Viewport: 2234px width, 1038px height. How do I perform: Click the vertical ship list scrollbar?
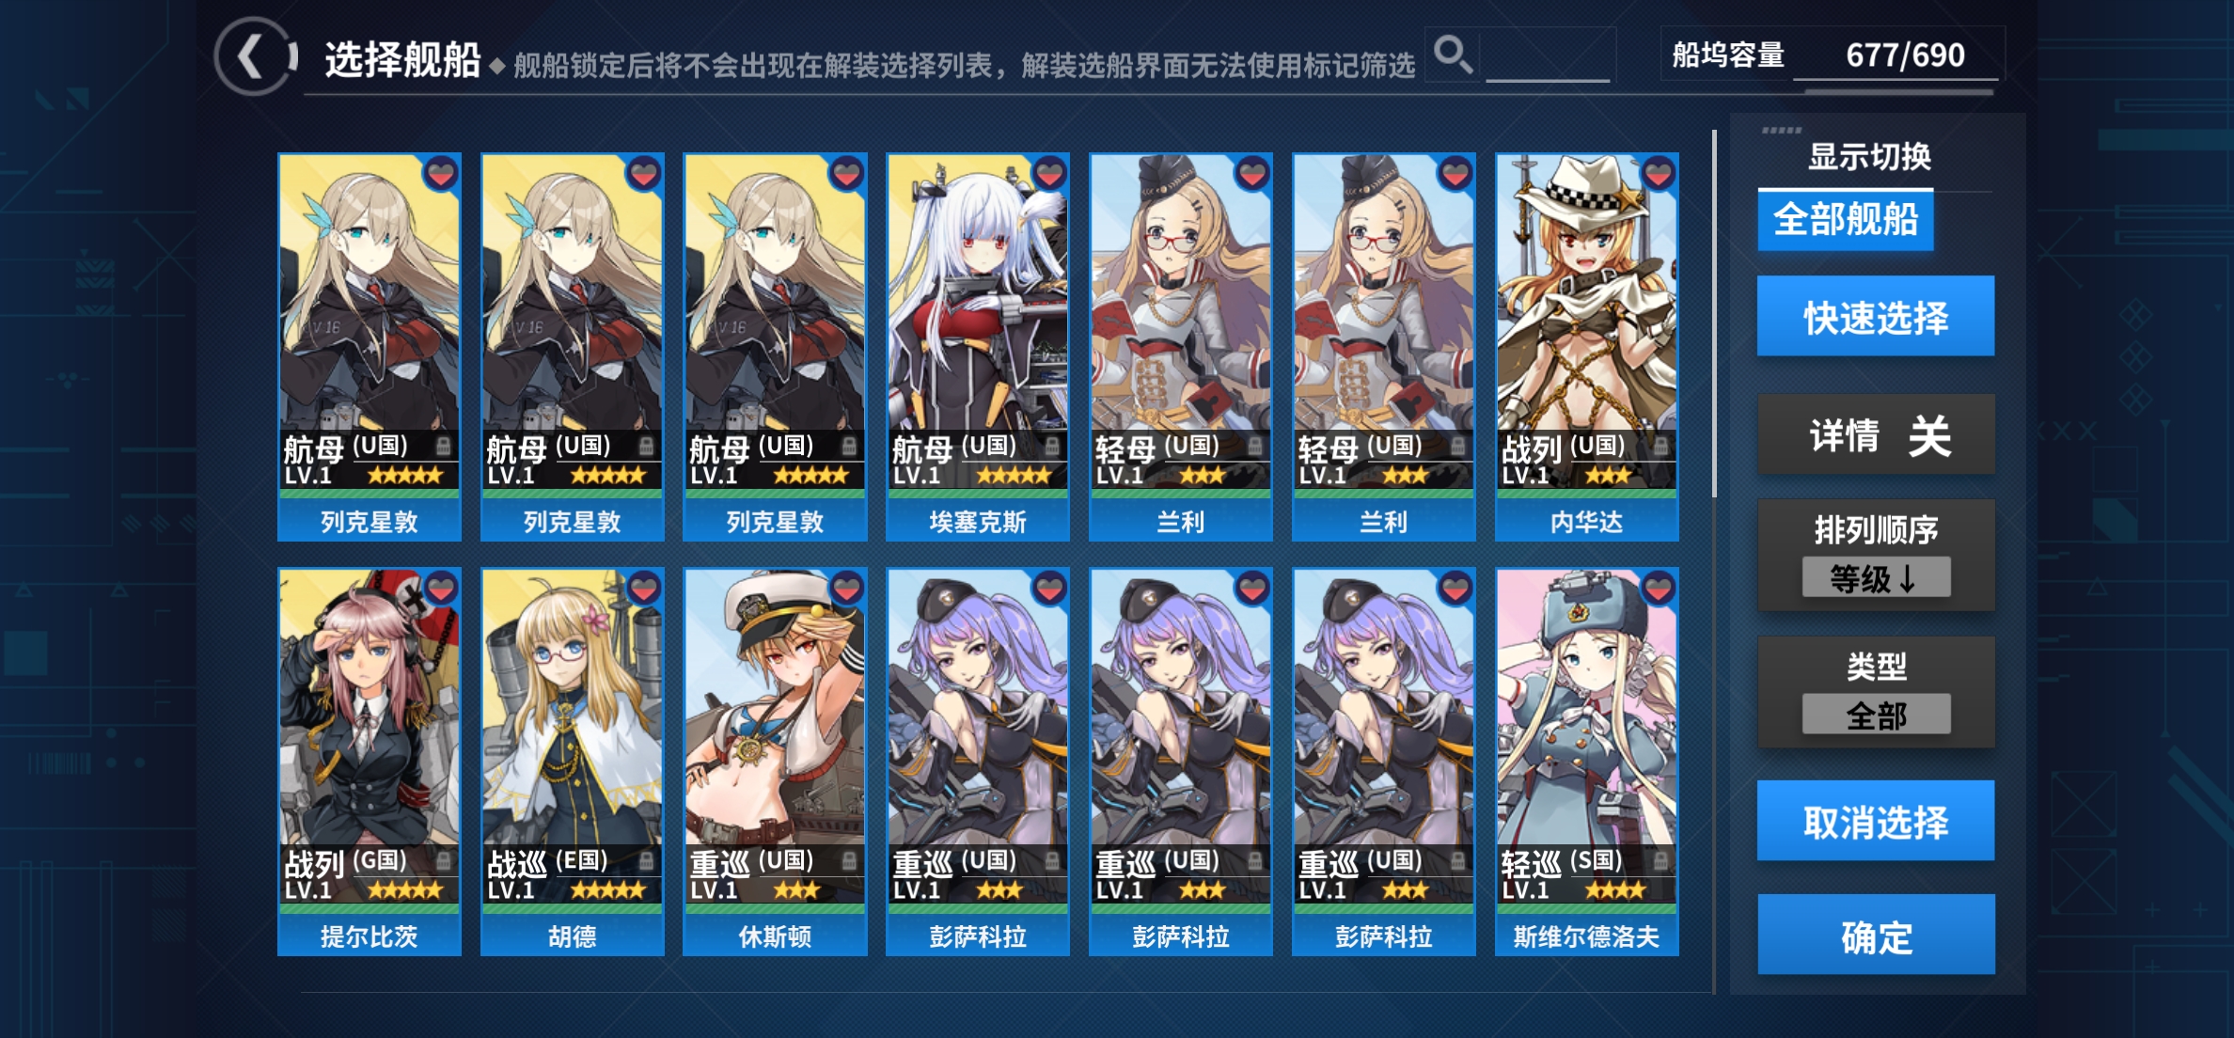(1715, 314)
